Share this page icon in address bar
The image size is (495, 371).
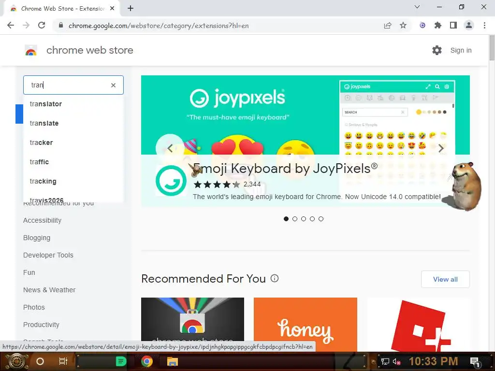click(388, 26)
